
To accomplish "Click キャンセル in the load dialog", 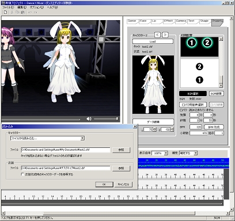I will tap(123, 184).
